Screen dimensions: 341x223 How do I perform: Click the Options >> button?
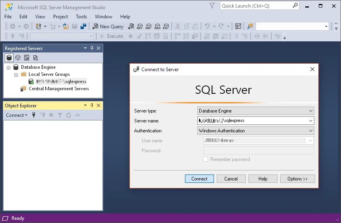tap(297, 179)
